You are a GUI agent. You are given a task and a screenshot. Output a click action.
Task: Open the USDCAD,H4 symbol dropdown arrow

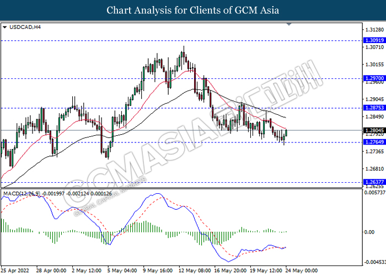click(4, 28)
